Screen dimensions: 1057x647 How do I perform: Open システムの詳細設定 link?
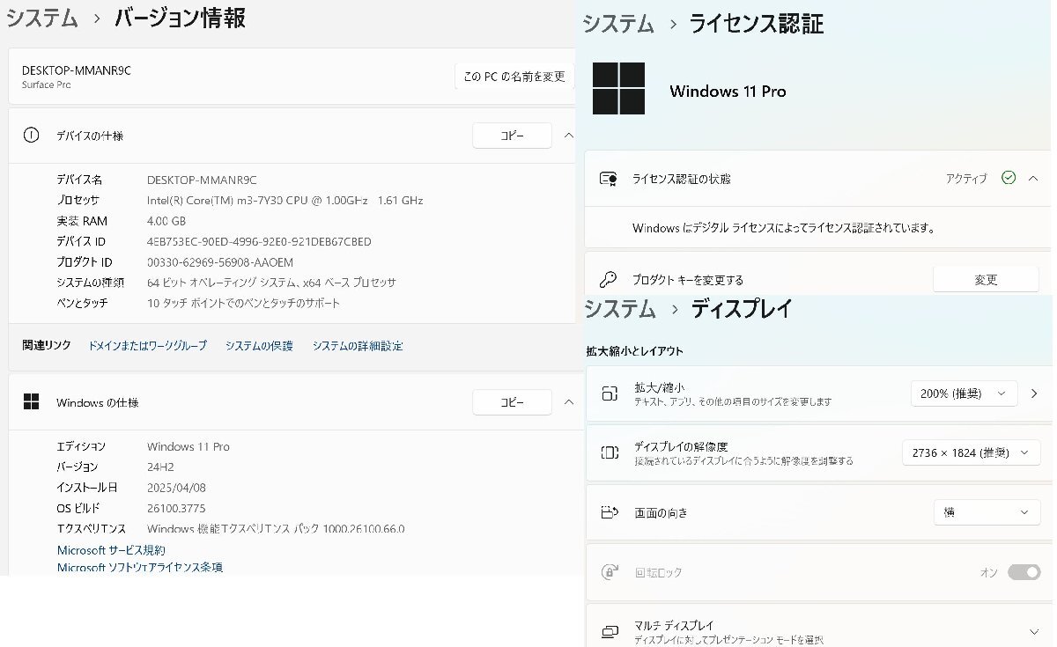(x=357, y=345)
